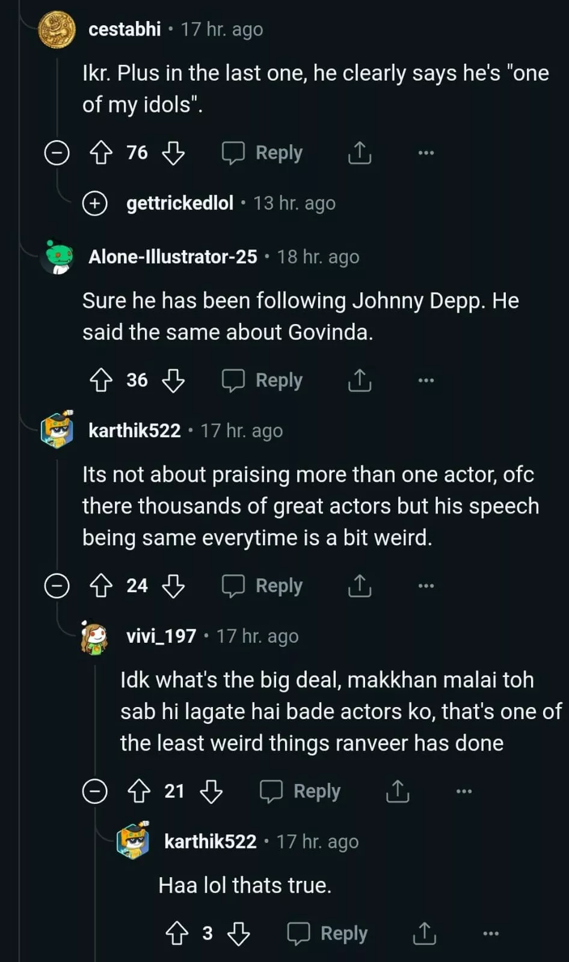Open overflow menu on cestabhi's comment

(x=426, y=153)
